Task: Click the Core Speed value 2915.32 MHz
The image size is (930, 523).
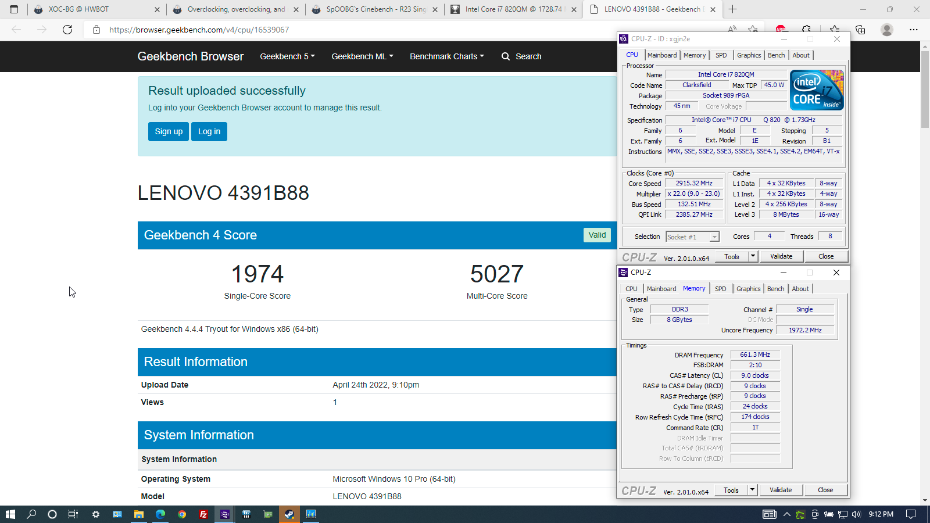Action: pos(694,183)
